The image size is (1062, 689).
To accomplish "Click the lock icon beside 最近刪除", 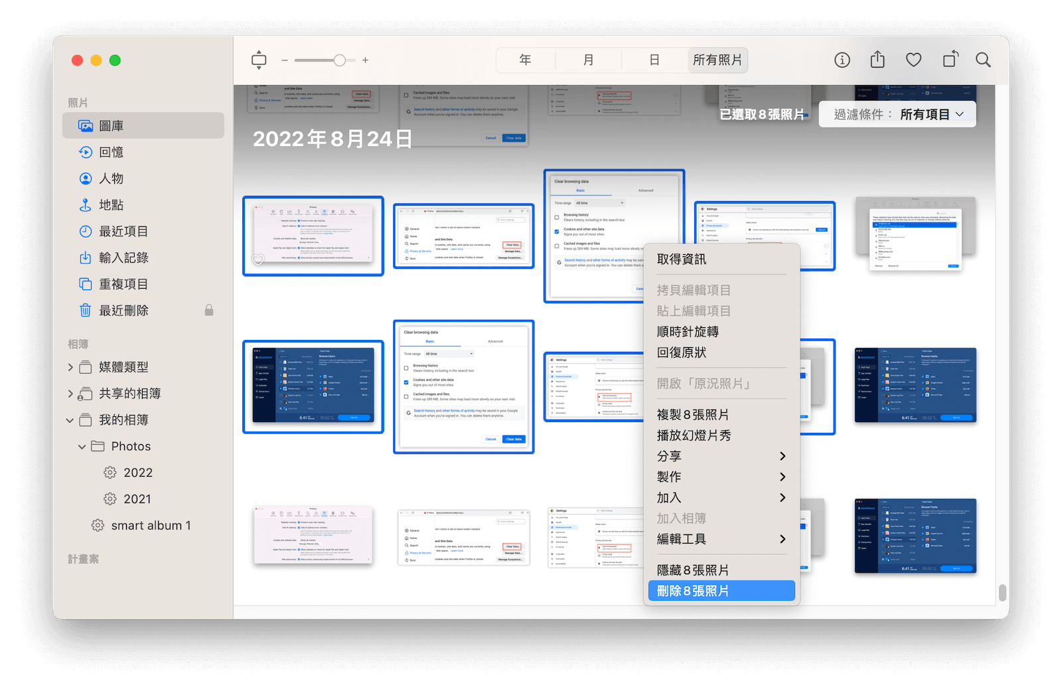I will tap(209, 310).
